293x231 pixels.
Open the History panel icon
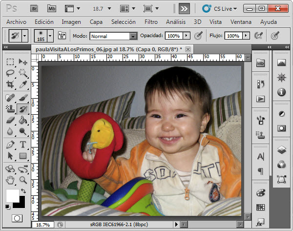pyautogui.click(x=261, y=84)
